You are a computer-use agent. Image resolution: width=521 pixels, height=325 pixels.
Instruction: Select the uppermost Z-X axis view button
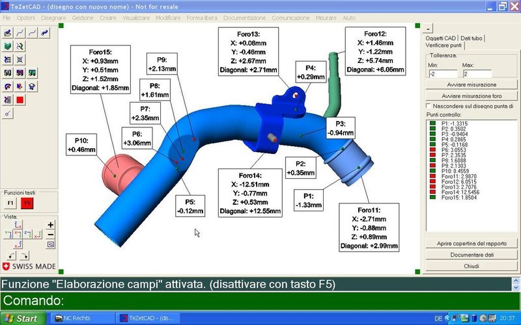[x=18, y=224]
